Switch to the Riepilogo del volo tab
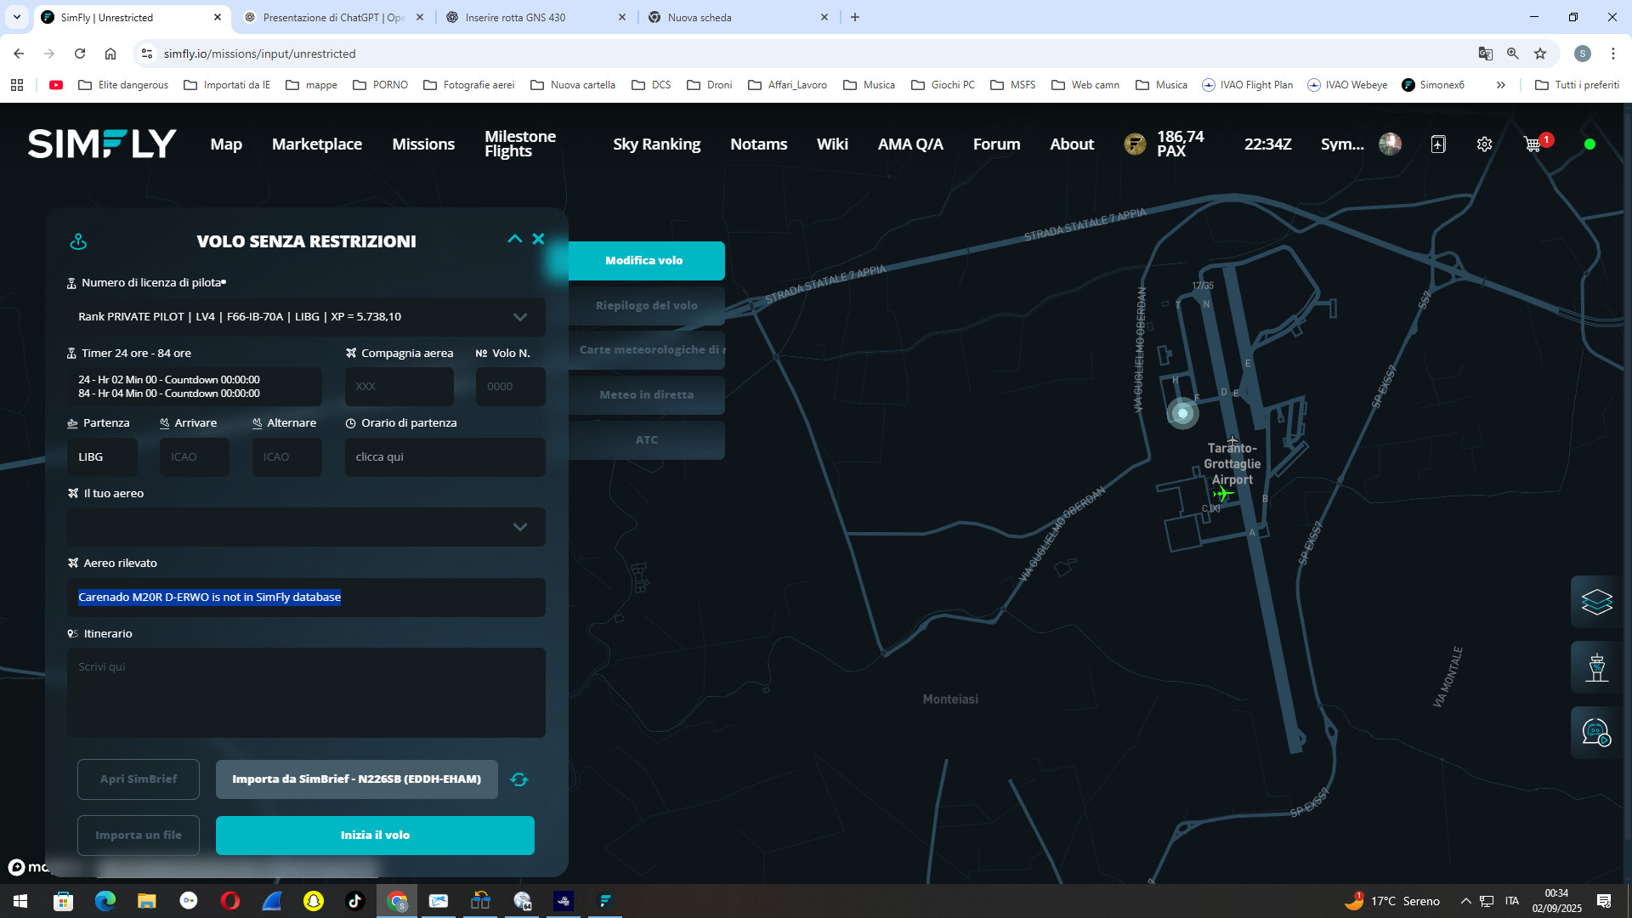The image size is (1632, 918). (x=646, y=305)
